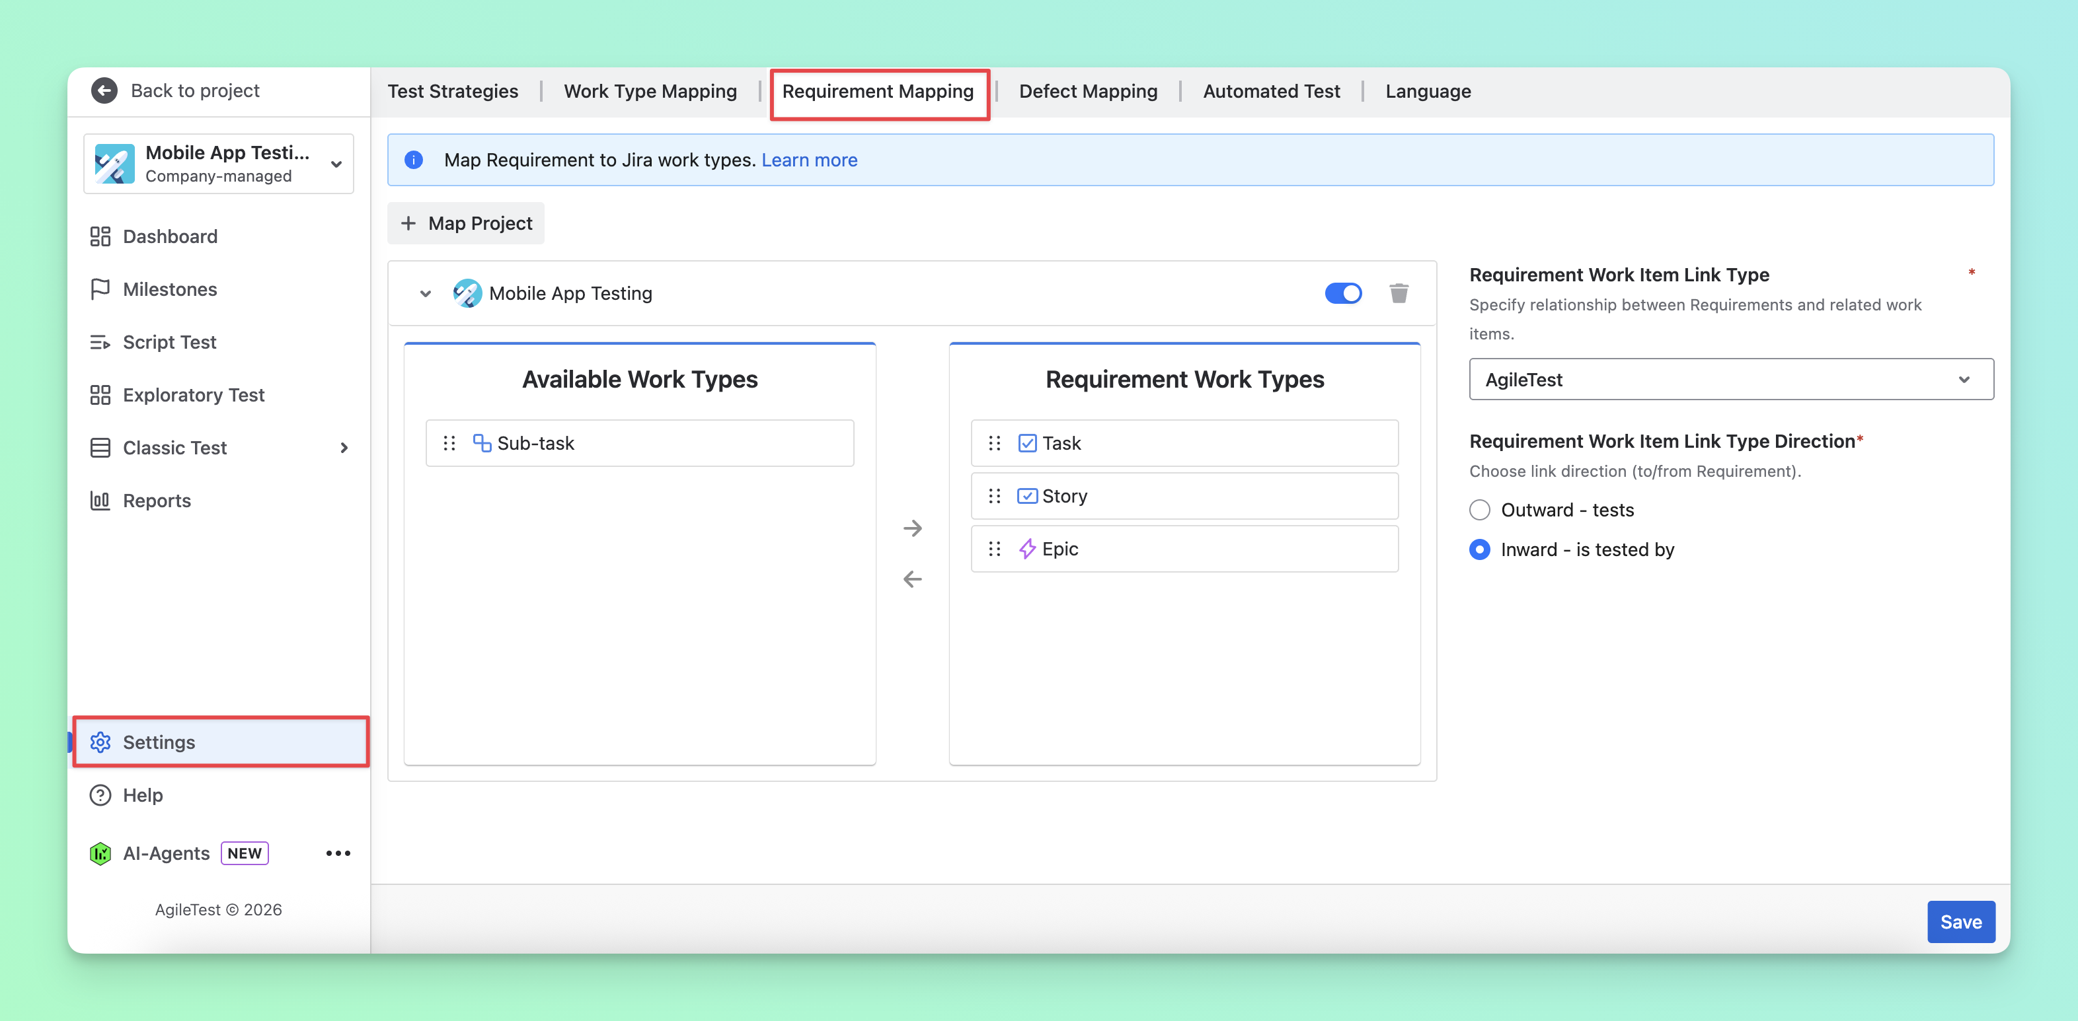
Task: Click the Sub-task drag handle icon
Action: pyautogui.click(x=449, y=443)
